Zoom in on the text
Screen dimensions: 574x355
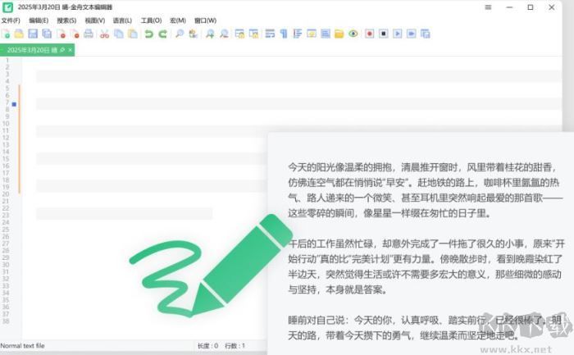pyautogui.click(x=210, y=34)
